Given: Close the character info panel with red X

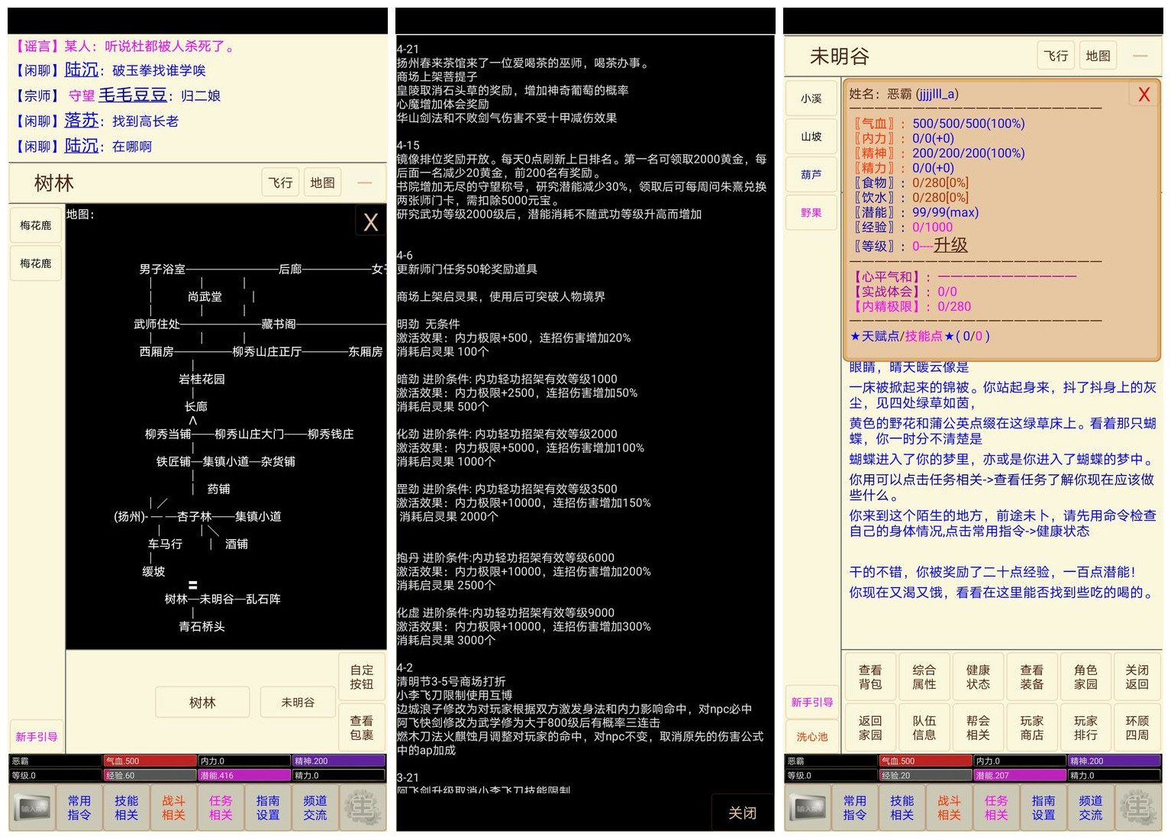Looking at the screenshot, I should 1144,95.
